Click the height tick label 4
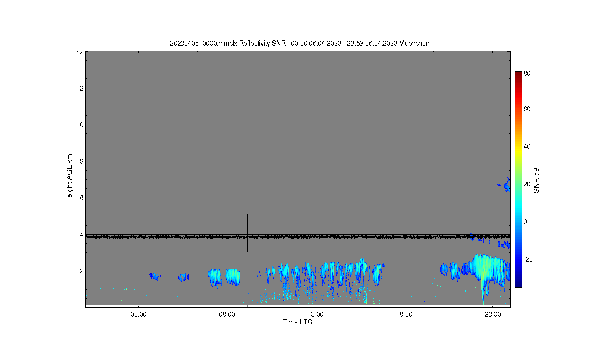The image size is (606, 364). click(82, 235)
